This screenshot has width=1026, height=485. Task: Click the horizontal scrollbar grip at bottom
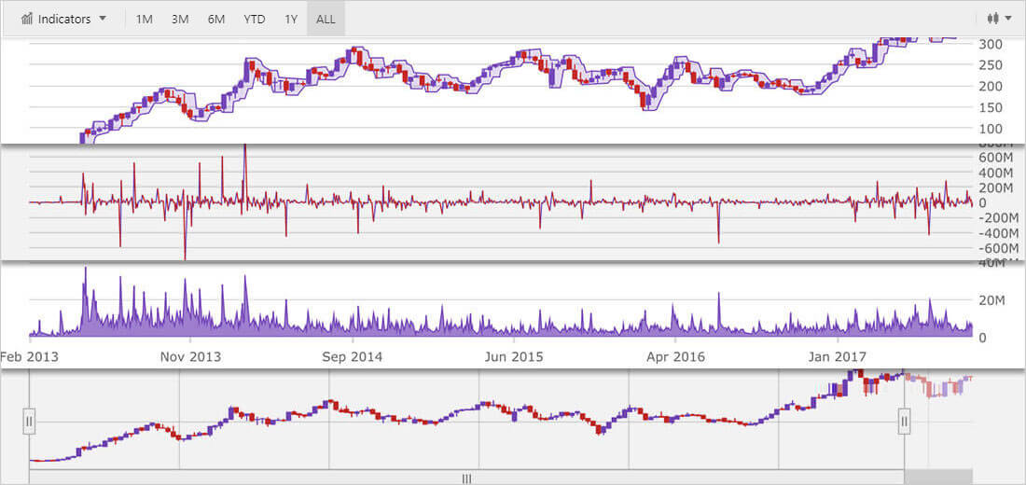point(466,478)
